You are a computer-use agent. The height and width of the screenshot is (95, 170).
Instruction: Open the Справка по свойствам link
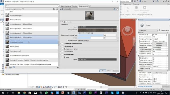click(145, 86)
